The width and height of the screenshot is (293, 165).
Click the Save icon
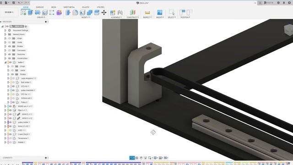[x=14, y=3]
